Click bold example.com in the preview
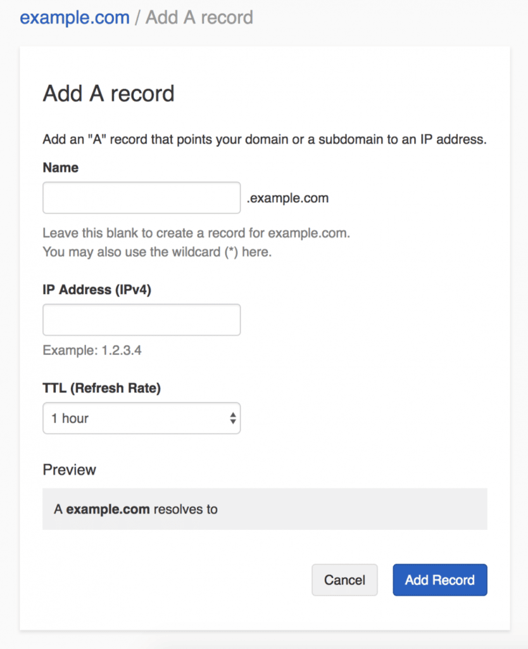Screen dimensions: 528x649 108,509
